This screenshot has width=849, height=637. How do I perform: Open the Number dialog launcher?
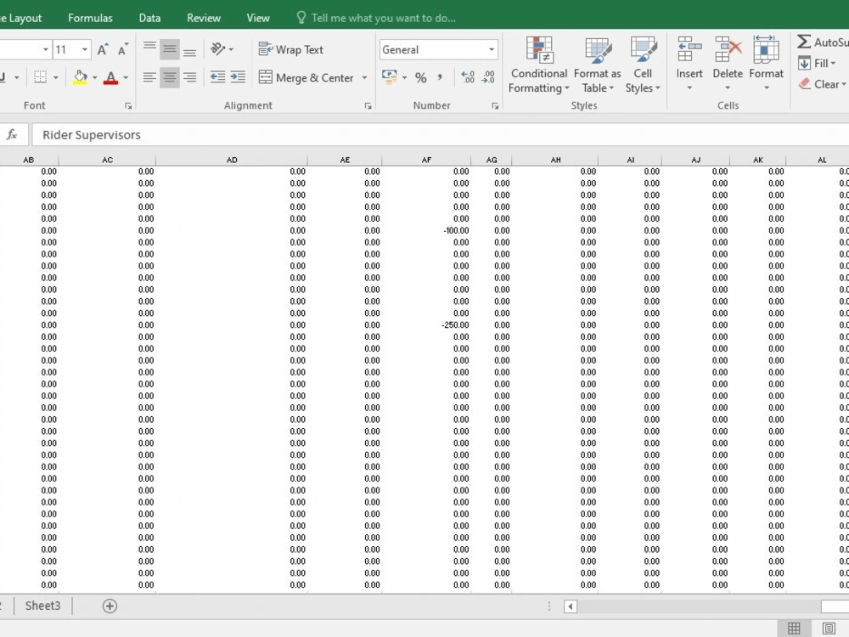click(495, 106)
